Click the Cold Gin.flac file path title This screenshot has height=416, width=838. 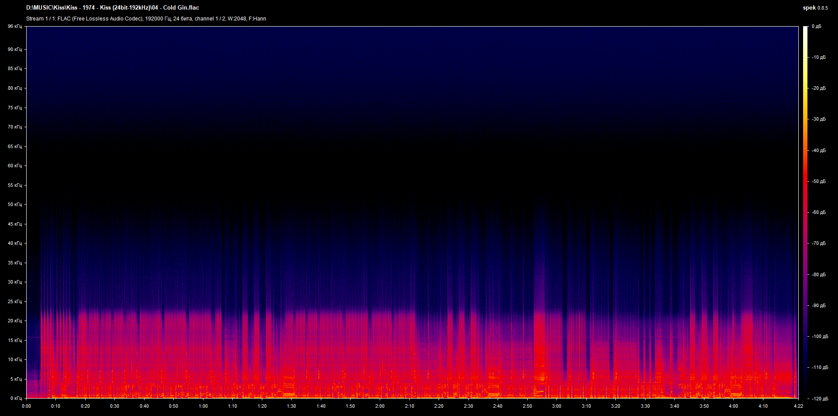[113, 8]
